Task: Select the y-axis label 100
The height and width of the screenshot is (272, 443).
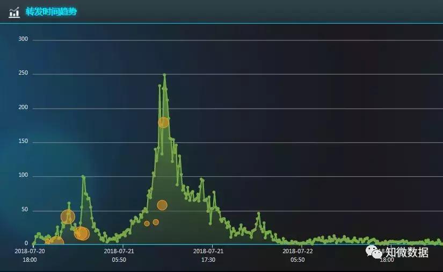Action: click(x=23, y=175)
